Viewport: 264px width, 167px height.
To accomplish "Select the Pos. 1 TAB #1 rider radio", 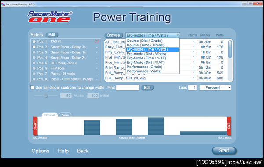I will tap(34, 41).
